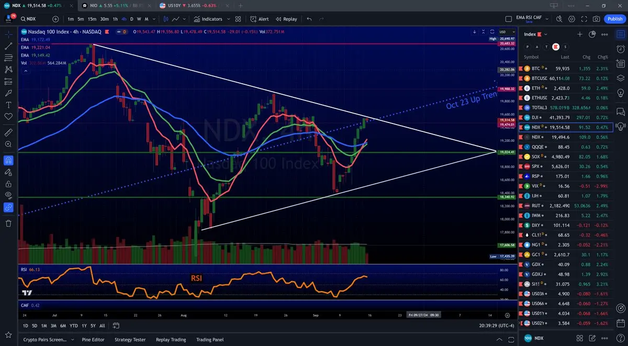The image size is (628, 346).
Task: Select the text annotation tool
Action: [8, 104]
